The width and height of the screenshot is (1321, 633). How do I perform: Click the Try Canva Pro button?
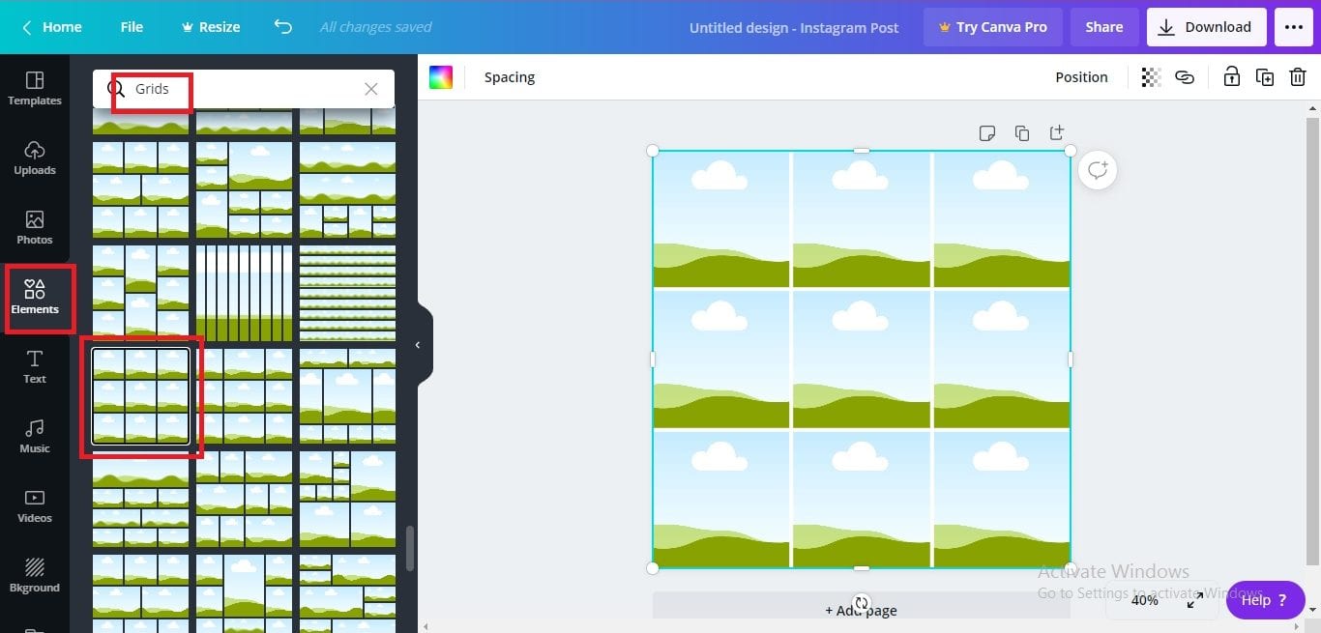(x=992, y=27)
